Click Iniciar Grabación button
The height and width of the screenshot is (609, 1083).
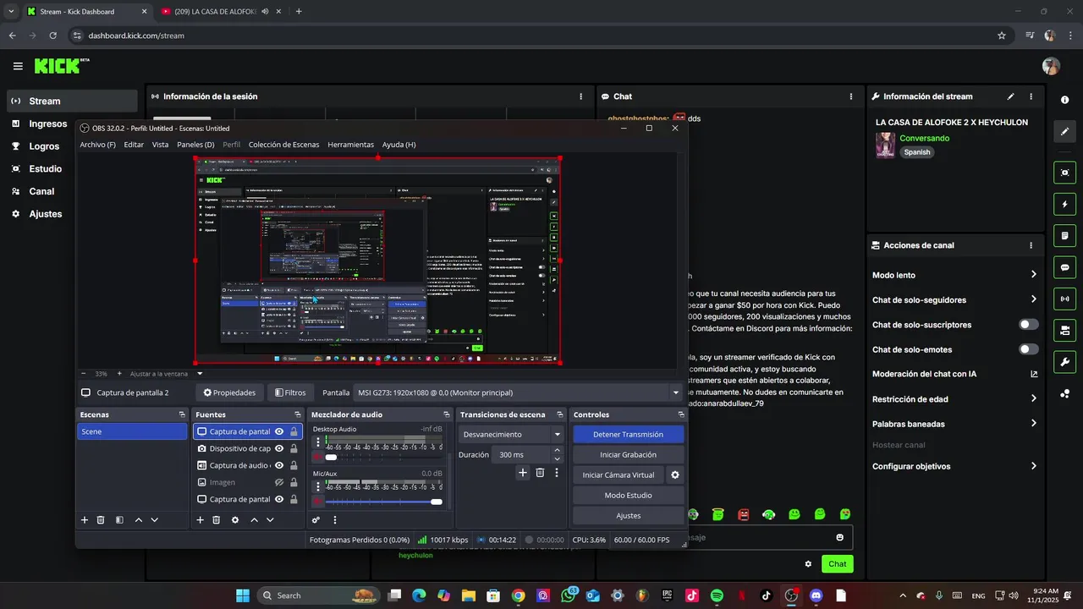coord(628,454)
